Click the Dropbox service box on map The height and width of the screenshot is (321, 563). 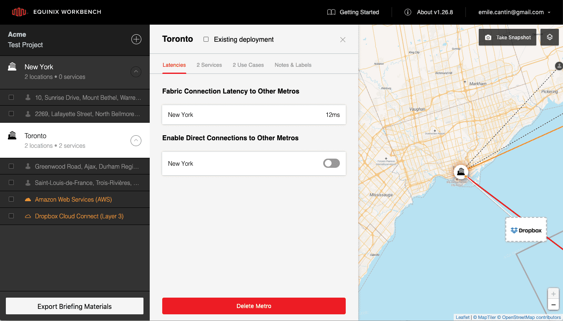tap(526, 230)
